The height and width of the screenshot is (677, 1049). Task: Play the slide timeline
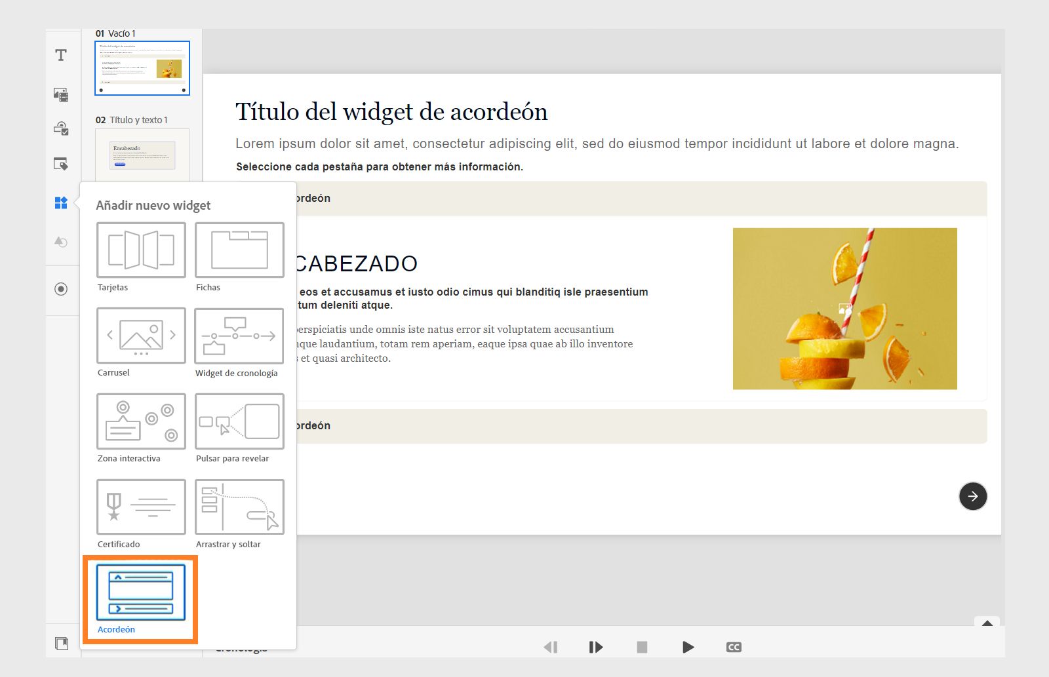tap(688, 648)
